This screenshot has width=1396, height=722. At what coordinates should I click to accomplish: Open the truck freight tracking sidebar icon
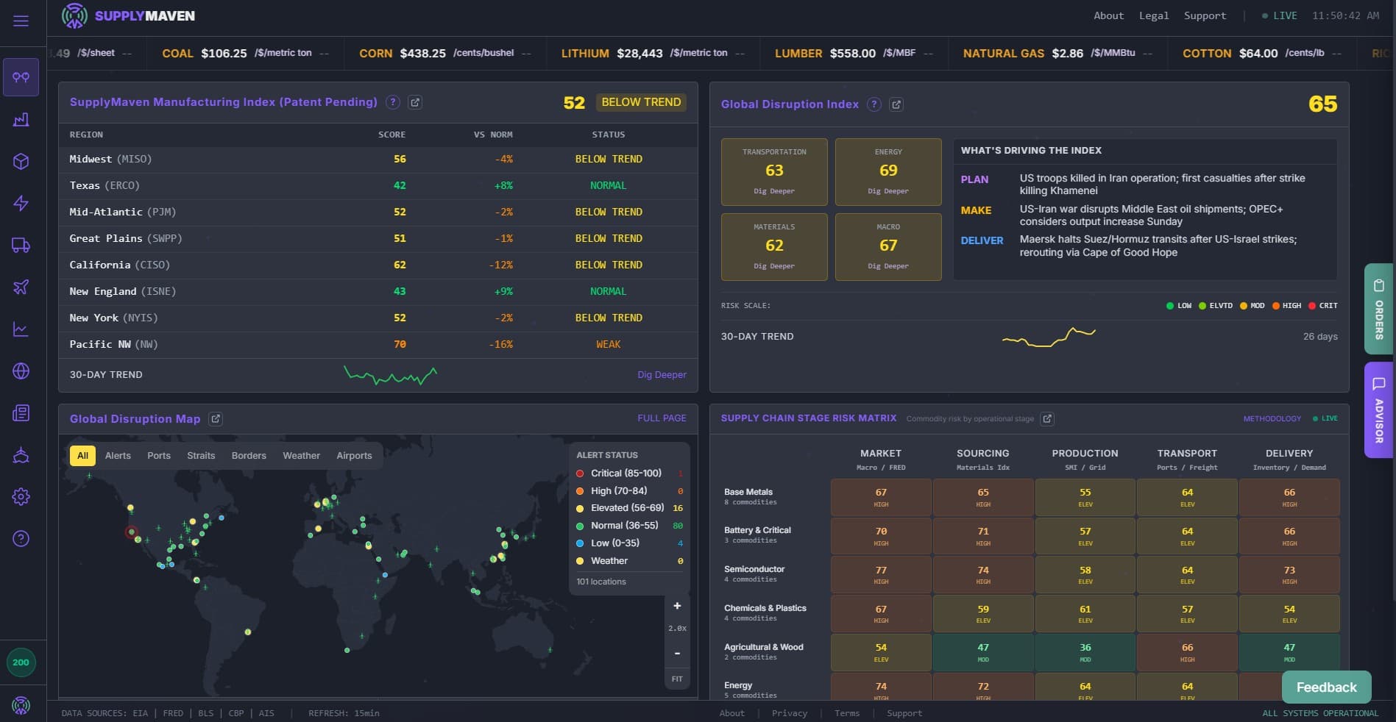coord(21,245)
